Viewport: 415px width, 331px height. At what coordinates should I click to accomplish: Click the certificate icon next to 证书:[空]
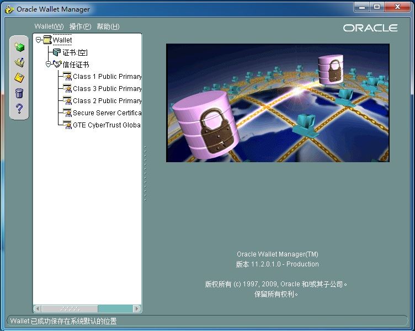[x=57, y=52]
